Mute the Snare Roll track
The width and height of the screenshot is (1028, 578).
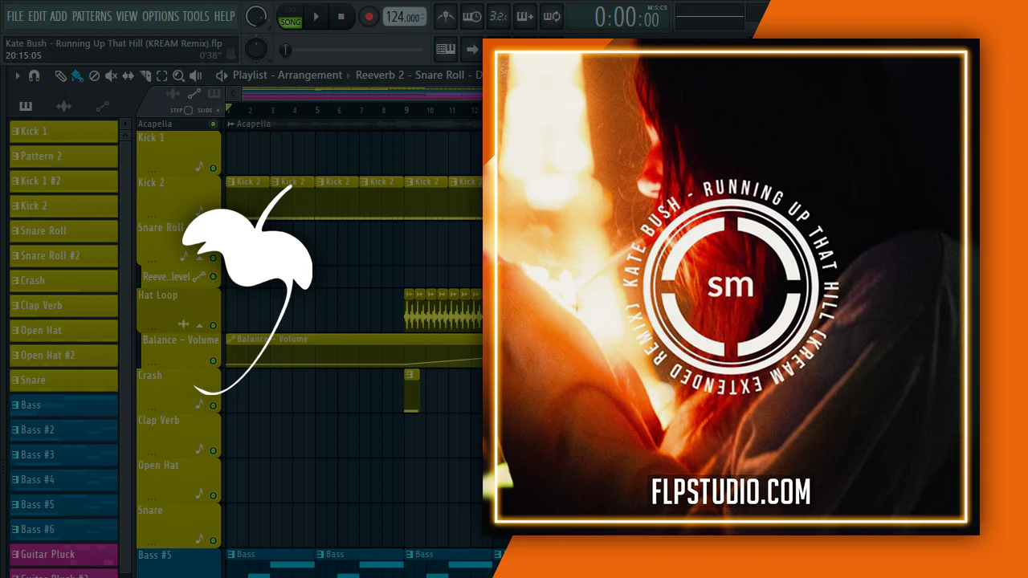213,258
